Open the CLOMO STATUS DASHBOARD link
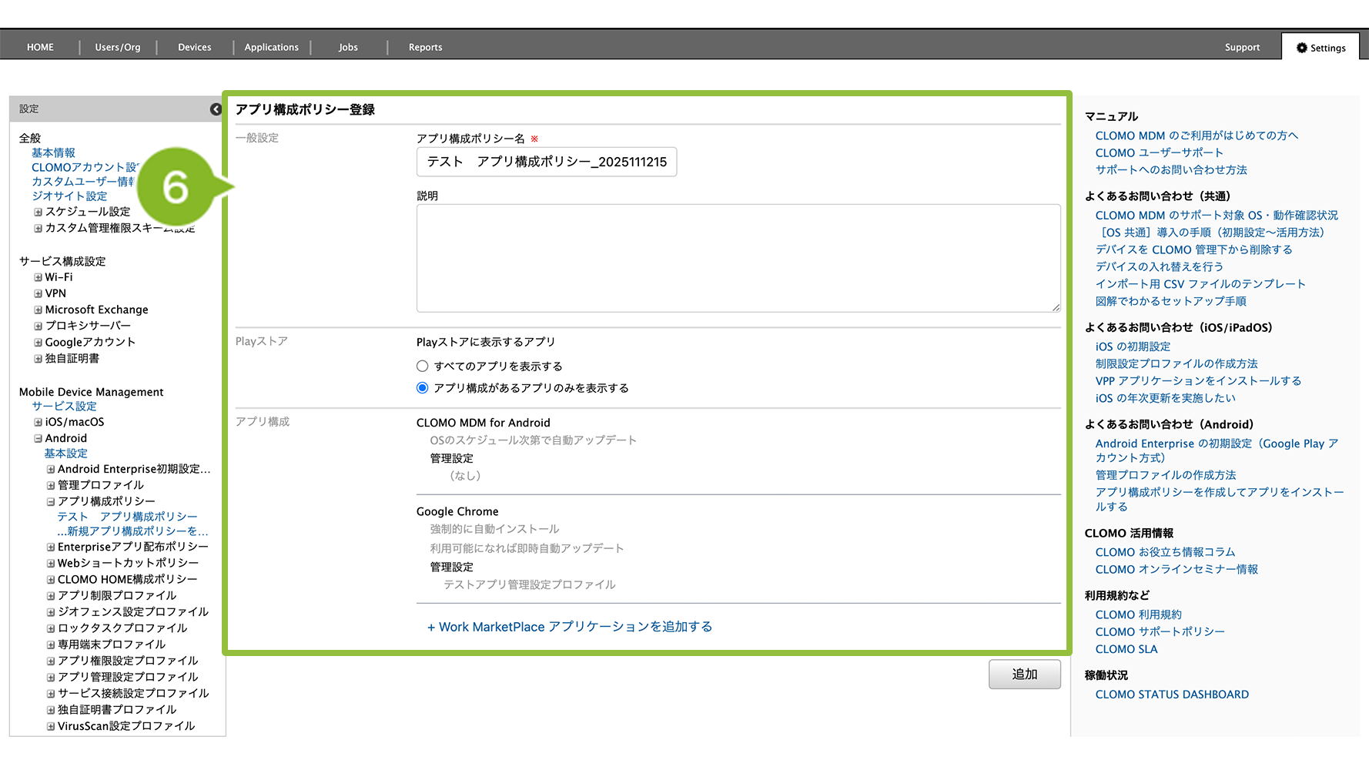Viewport: 1369px width, 770px height. coord(1172,695)
